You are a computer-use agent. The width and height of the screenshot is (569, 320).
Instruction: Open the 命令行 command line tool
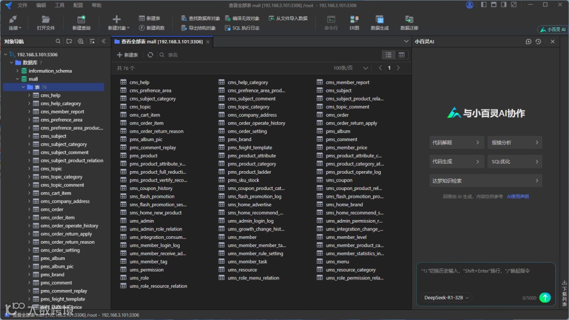(x=331, y=23)
